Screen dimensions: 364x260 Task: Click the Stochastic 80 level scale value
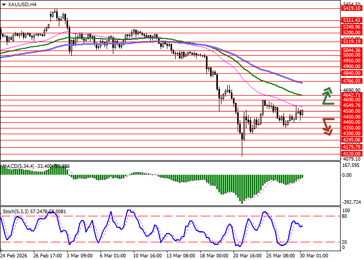pyautogui.click(x=344, y=216)
